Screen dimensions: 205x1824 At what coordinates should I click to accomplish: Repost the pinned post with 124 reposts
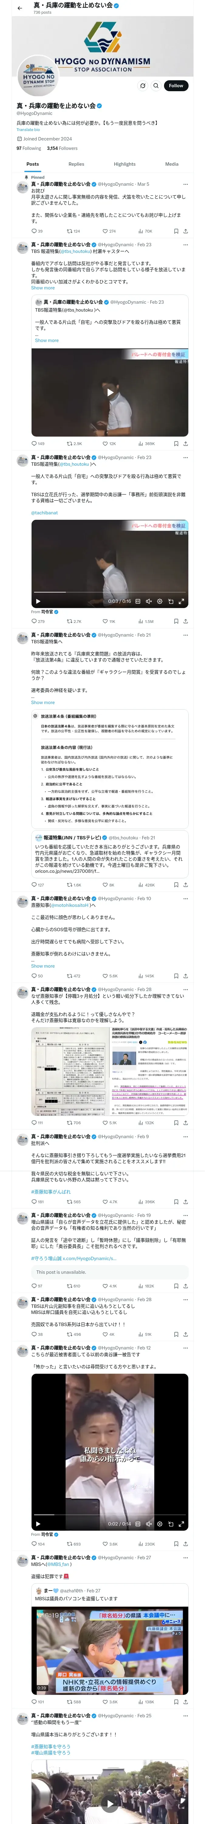tap(73, 231)
